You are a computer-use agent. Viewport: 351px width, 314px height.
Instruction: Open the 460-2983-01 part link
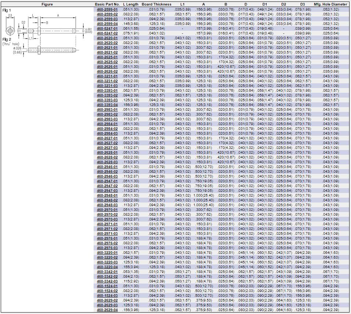[107, 110]
